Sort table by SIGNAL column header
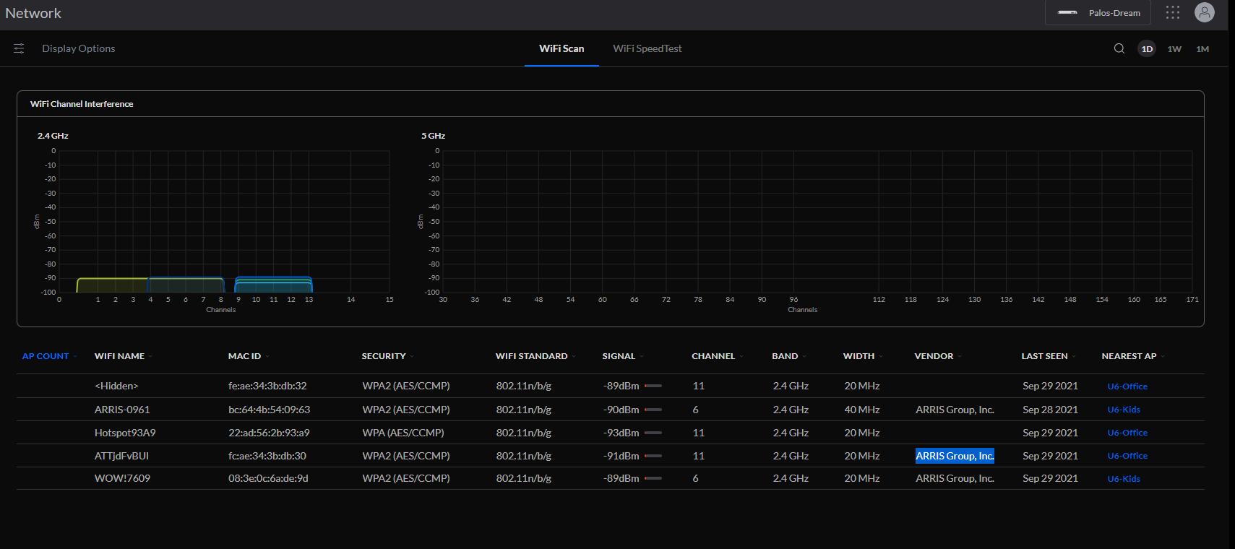This screenshot has width=1235, height=549. tap(619, 356)
